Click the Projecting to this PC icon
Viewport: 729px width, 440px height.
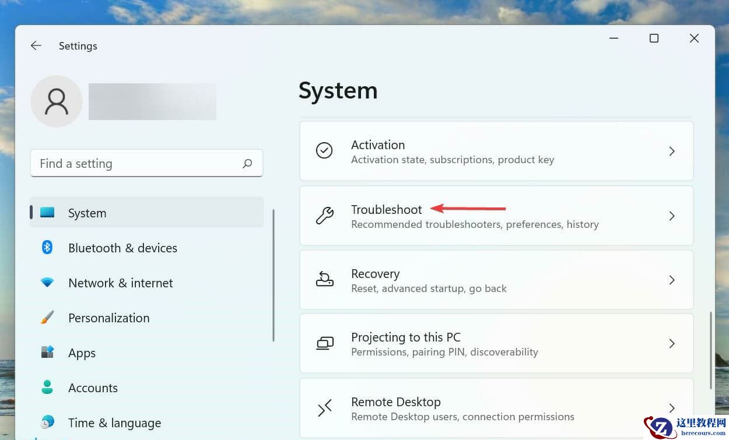coord(325,343)
